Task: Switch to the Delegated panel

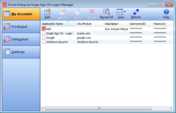Action: pos(21,39)
